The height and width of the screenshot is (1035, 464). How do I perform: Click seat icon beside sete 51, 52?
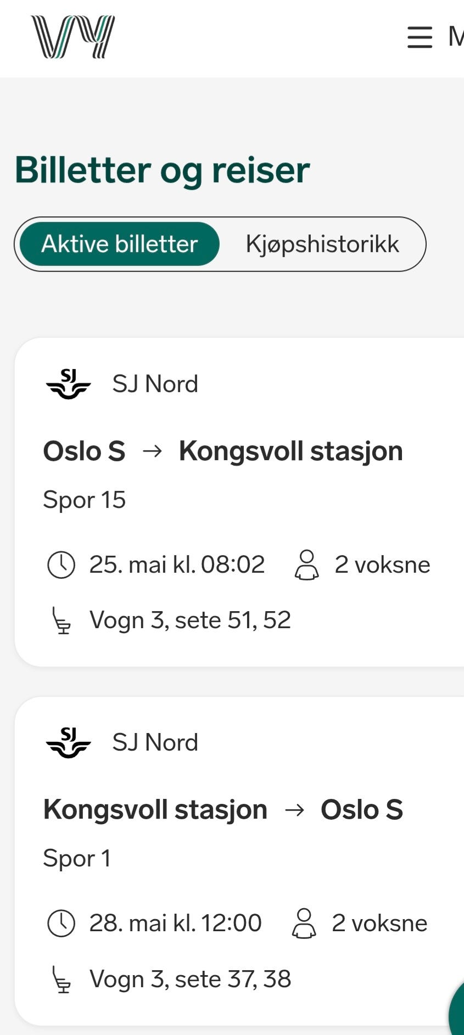click(61, 620)
